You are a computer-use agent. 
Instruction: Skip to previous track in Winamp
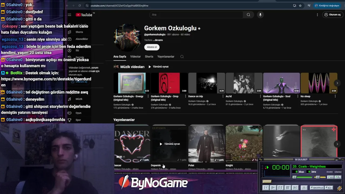[266, 188]
